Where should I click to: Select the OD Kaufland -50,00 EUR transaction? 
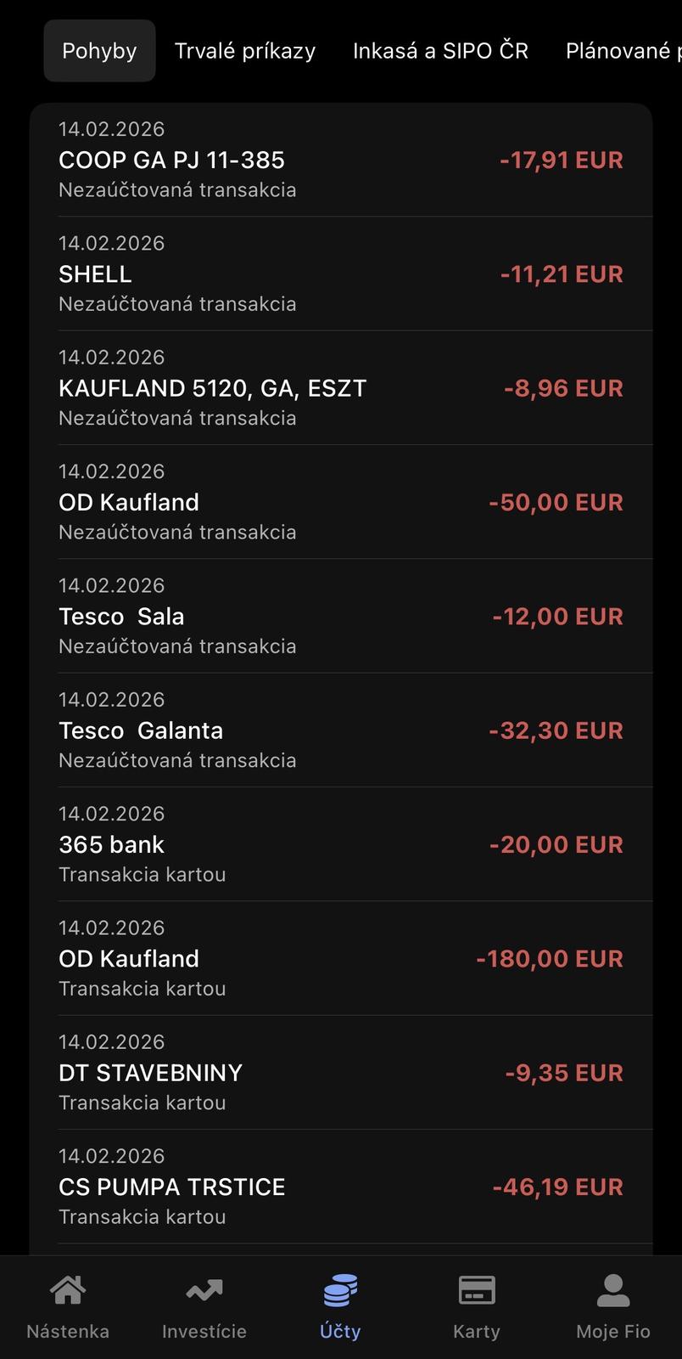(254, 502)
